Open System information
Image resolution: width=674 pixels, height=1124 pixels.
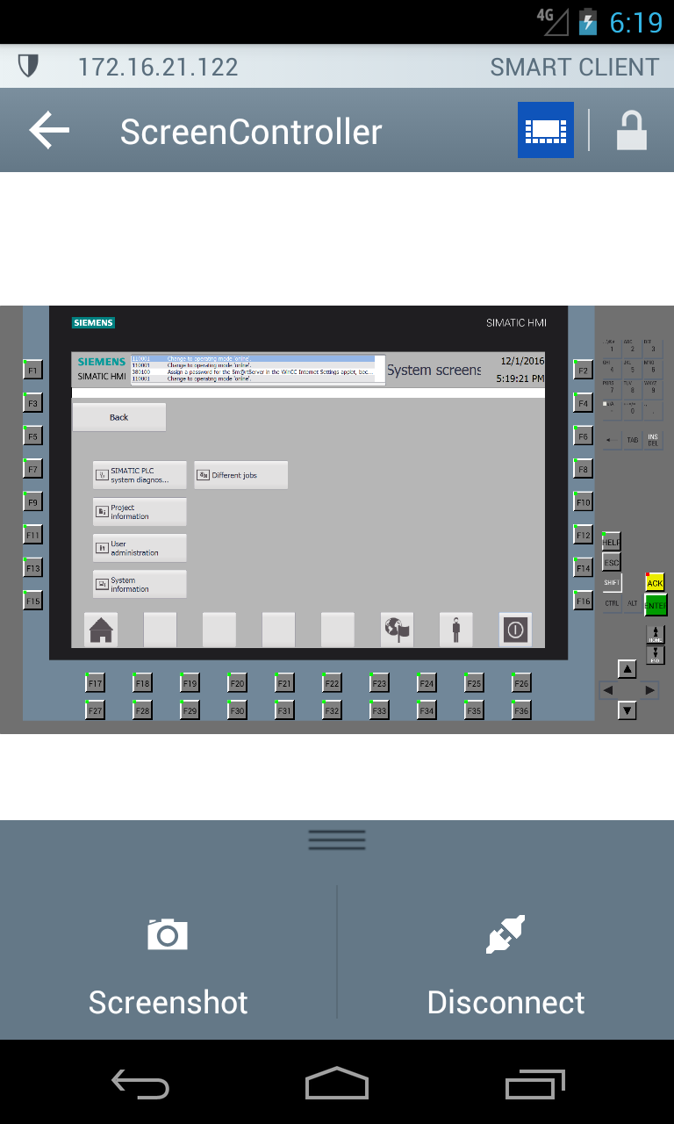(140, 585)
